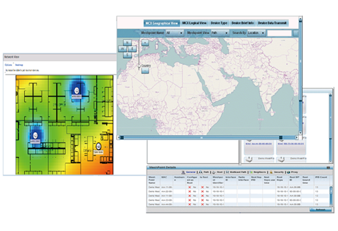Select the access point in top blue zone

pos(76,91)
